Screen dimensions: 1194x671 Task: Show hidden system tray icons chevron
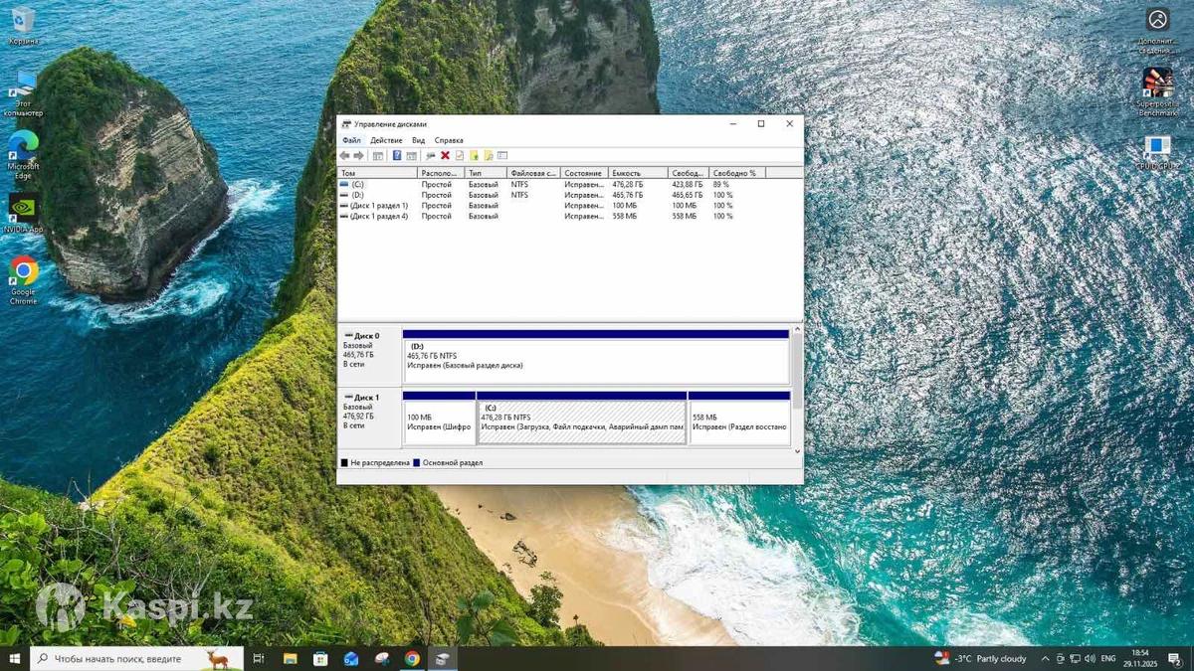tap(1045, 658)
